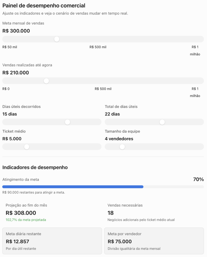The image size is (207, 257).
Task: Click the Vendas realizadas até agora slider handle
Action: [x=46, y=81]
